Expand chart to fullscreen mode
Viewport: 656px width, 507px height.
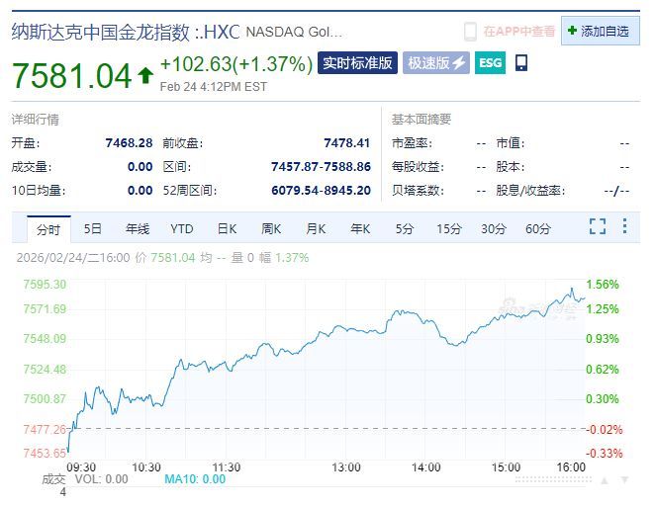click(597, 227)
